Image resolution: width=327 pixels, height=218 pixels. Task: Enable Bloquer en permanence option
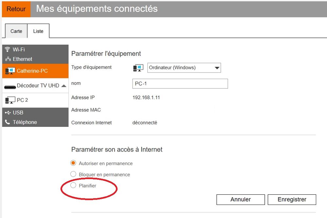73,174
